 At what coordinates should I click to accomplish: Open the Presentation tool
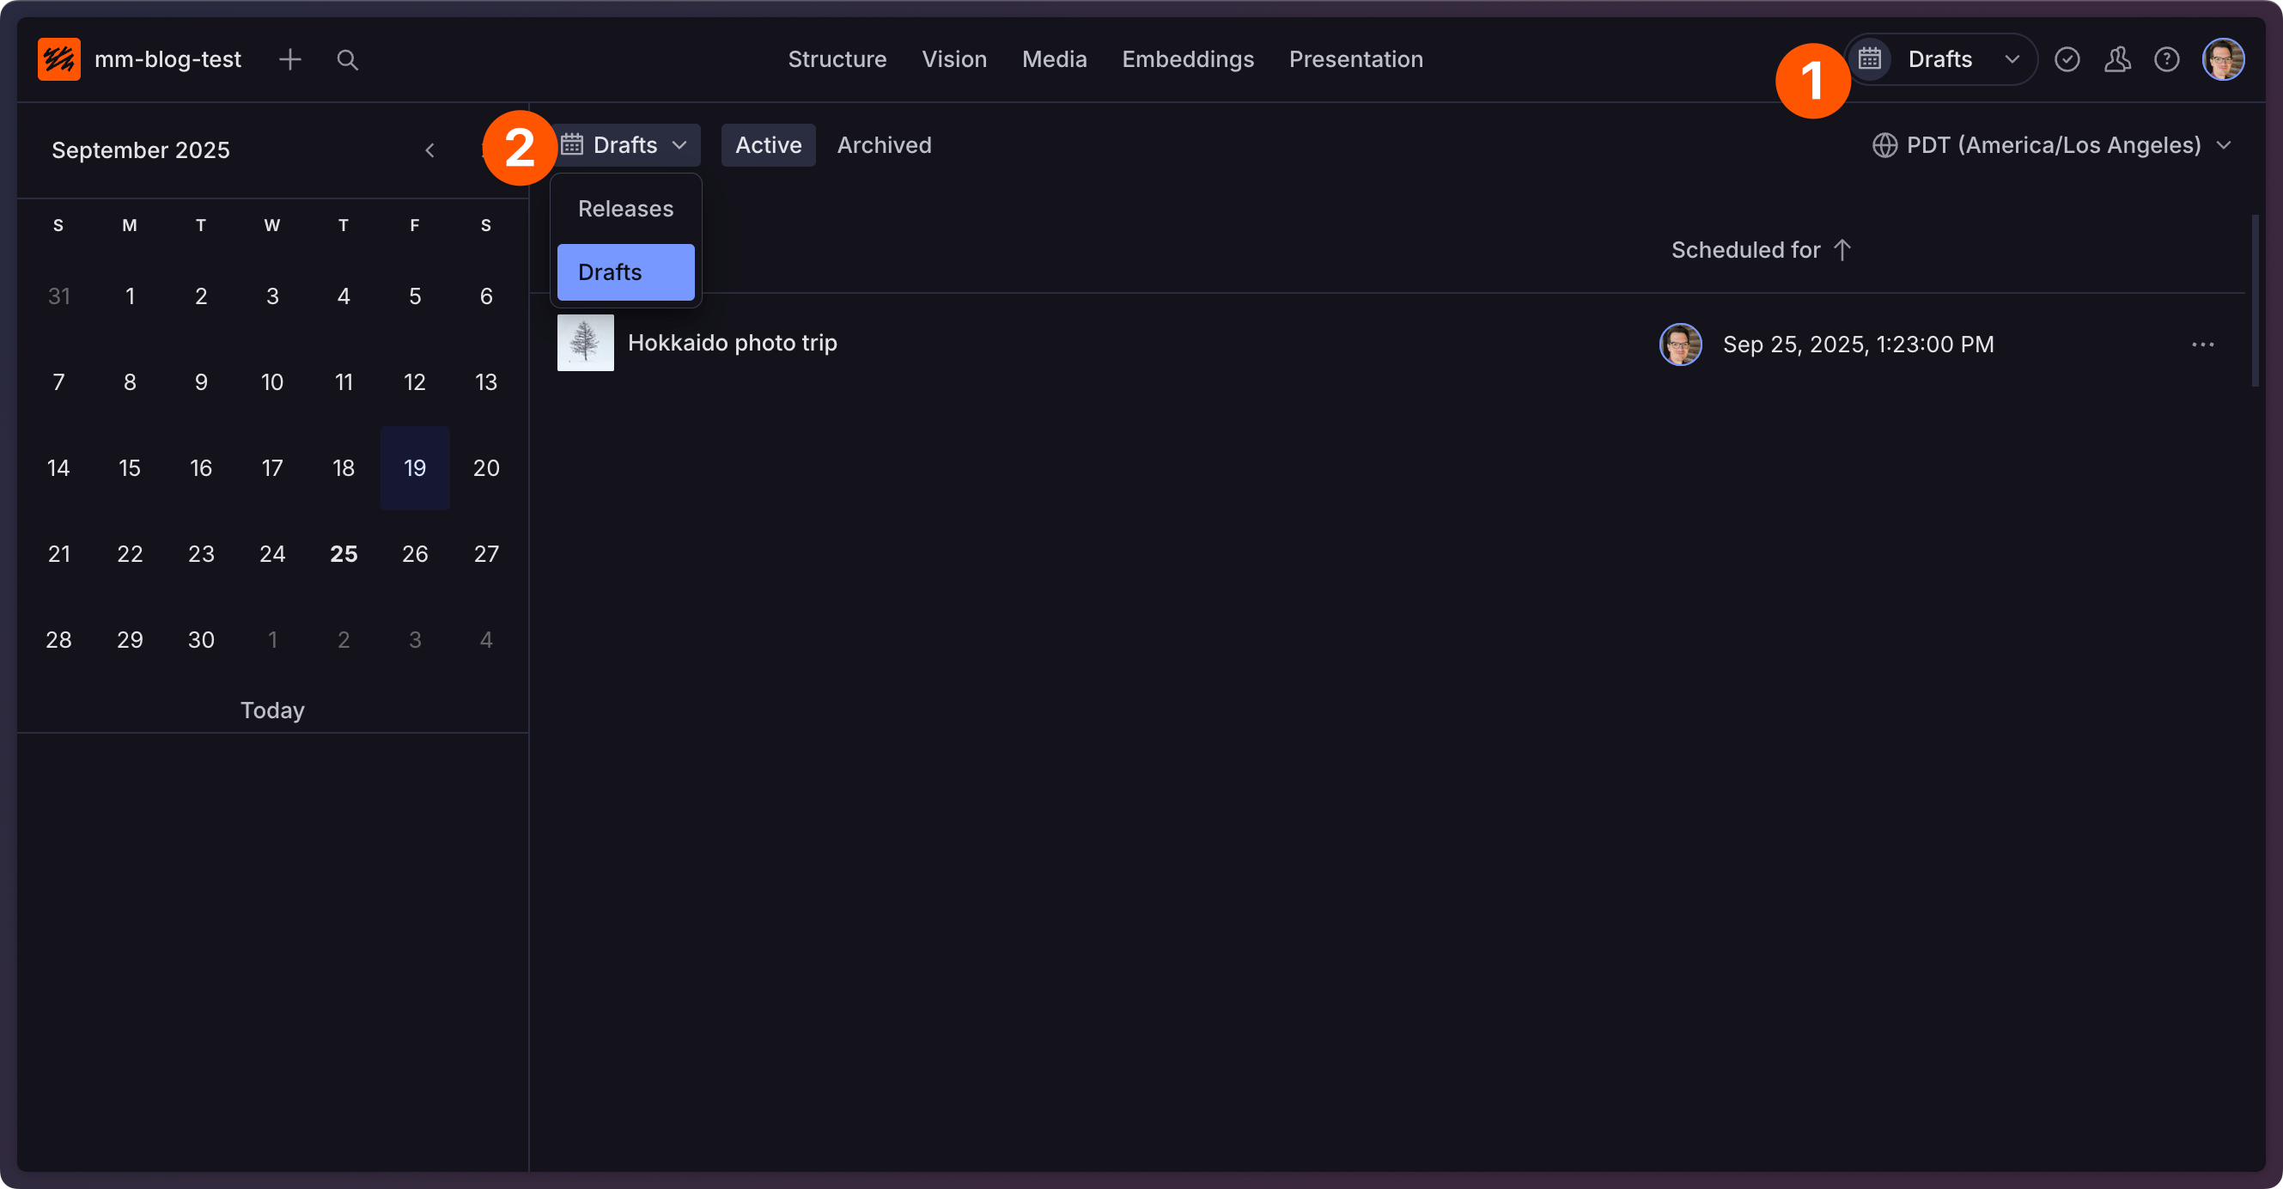[x=1355, y=59]
